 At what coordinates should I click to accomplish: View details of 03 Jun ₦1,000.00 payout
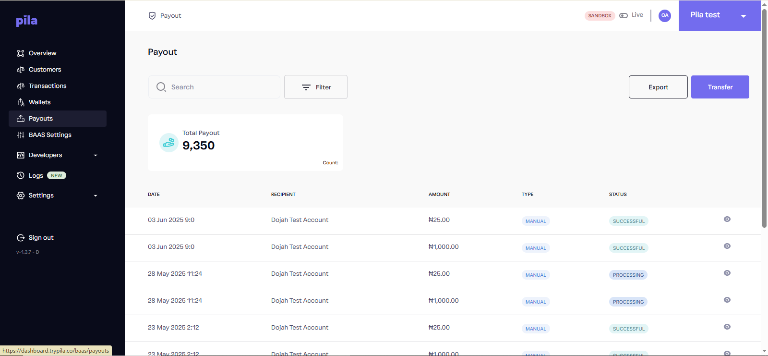coord(727,246)
